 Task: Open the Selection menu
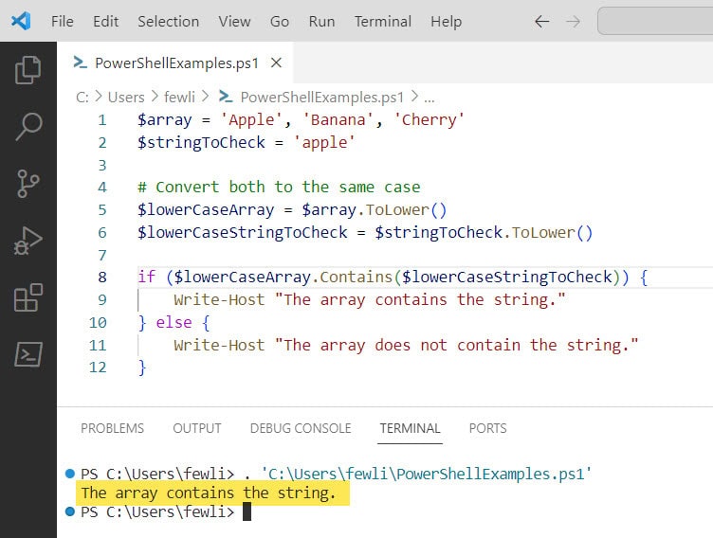click(168, 22)
